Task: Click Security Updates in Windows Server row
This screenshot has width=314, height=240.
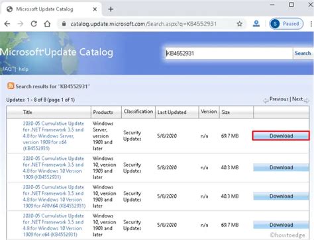Action: tap(132, 136)
